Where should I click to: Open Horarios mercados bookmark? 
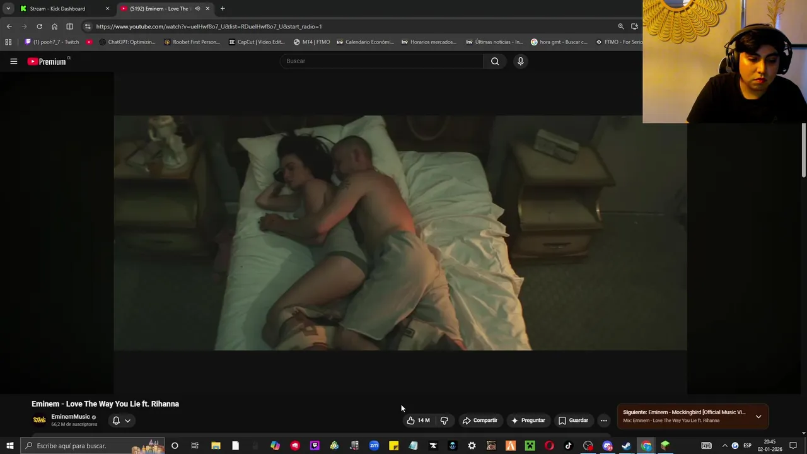pos(429,42)
